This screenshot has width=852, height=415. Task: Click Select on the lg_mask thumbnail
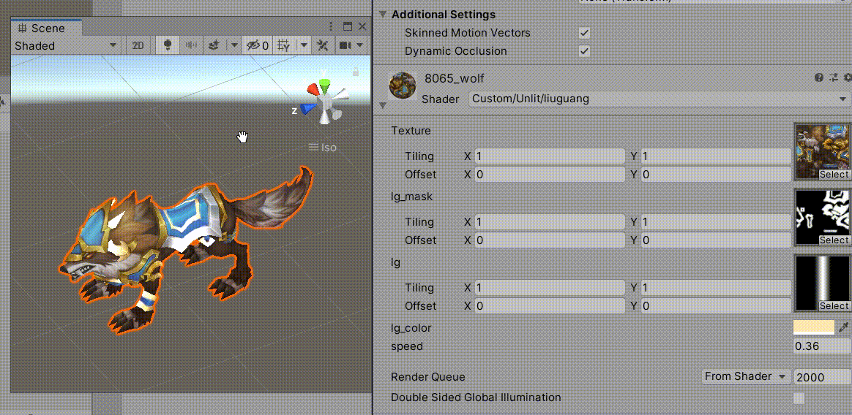(834, 240)
